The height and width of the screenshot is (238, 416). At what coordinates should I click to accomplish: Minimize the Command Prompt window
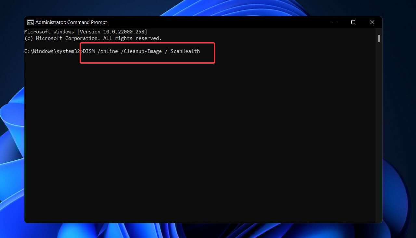(334, 22)
